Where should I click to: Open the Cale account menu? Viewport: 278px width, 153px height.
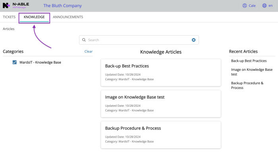[x=249, y=6]
